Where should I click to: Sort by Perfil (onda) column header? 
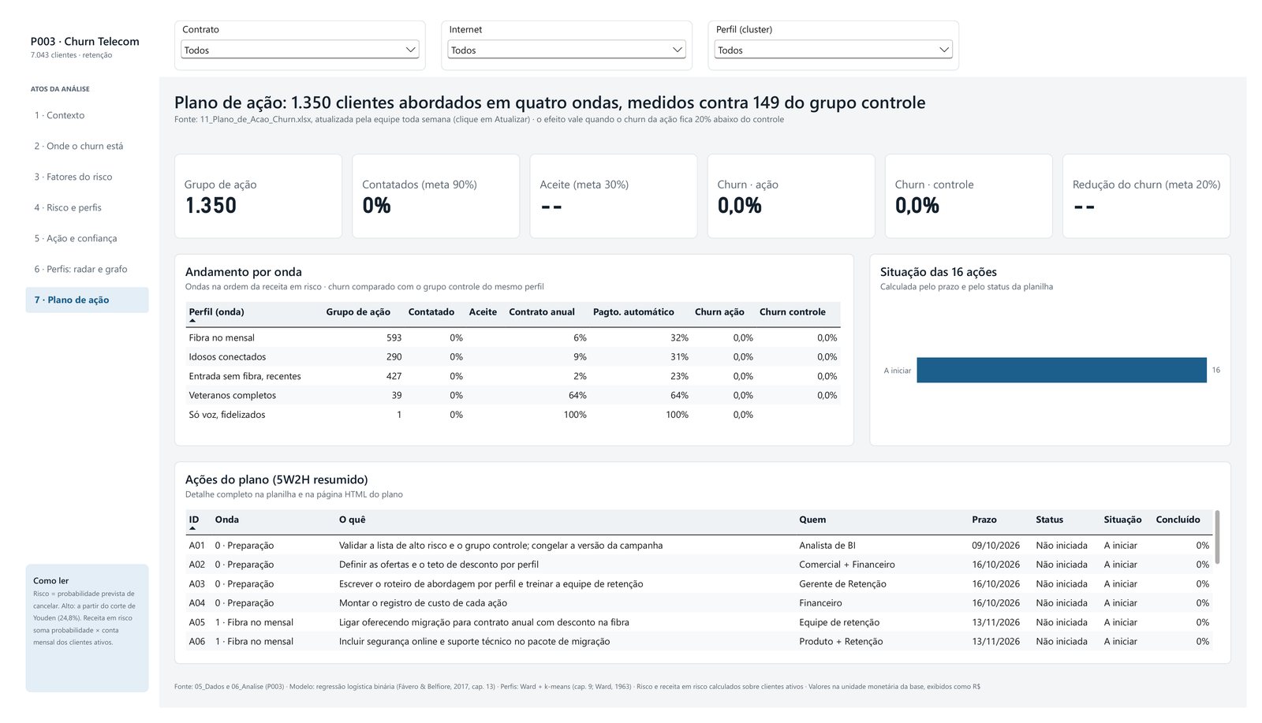[217, 312]
